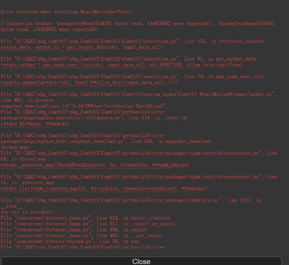Click the snapshot_download repo_id hr16/DWPose line
289x265 pixels.
[x=84, y=106]
